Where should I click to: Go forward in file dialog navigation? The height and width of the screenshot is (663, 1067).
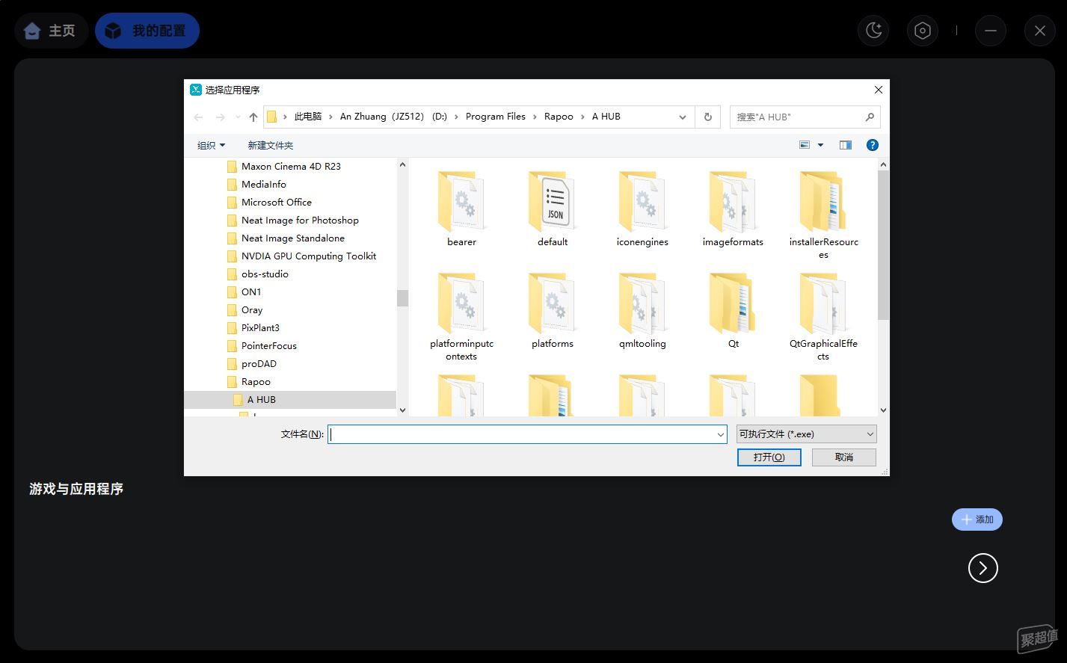(x=220, y=117)
